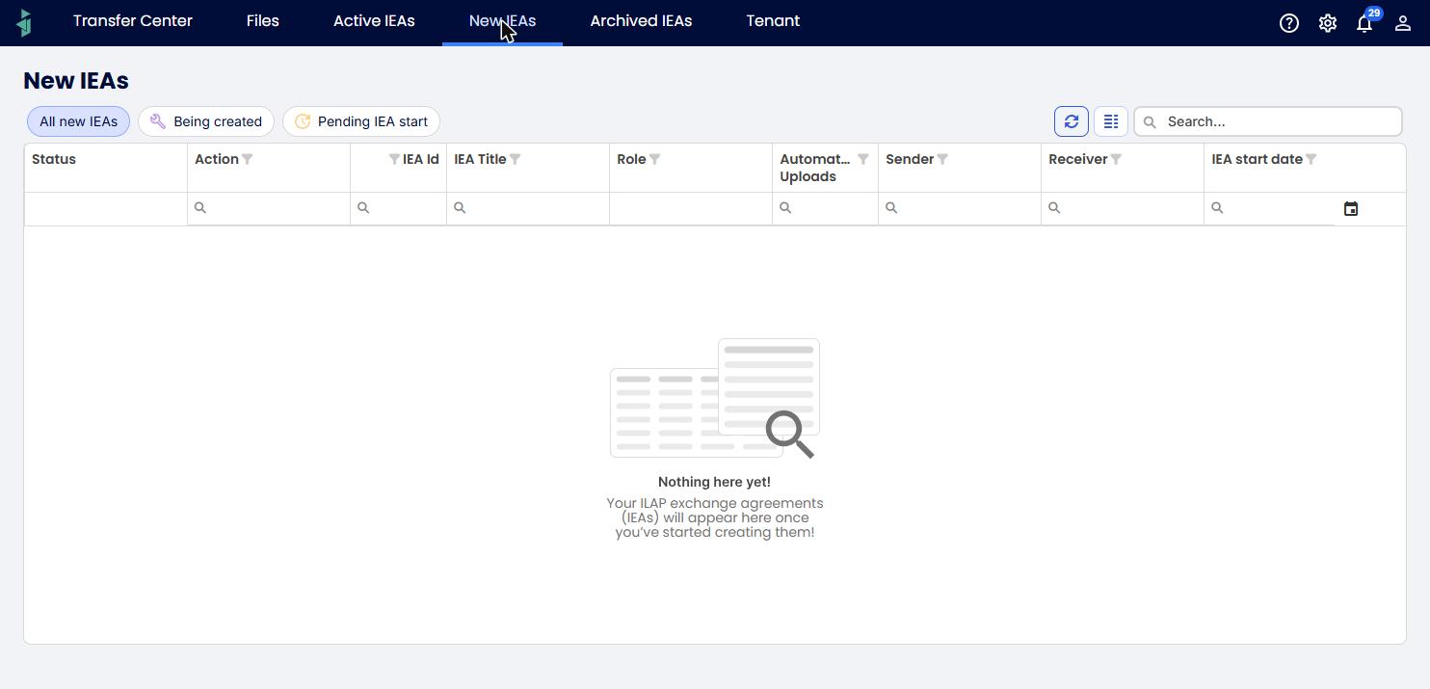Select the All new IEAs filter chip
The width and height of the screenshot is (1430, 689).
coord(78,121)
